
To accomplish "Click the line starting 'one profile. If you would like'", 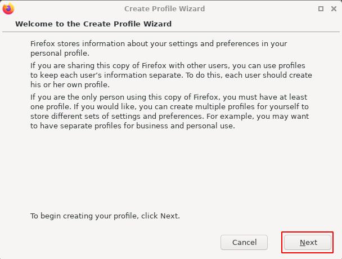I will (x=169, y=106).
